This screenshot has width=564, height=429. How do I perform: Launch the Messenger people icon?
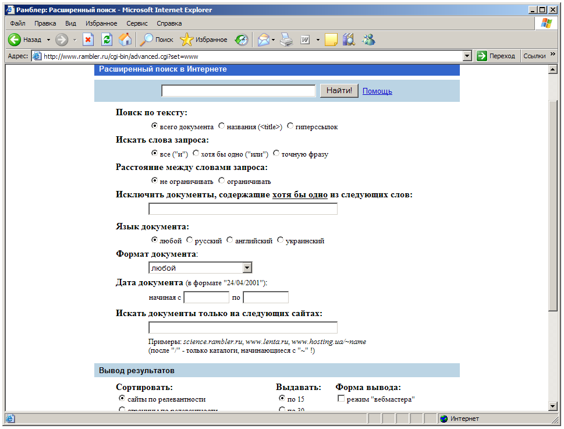click(x=368, y=40)
